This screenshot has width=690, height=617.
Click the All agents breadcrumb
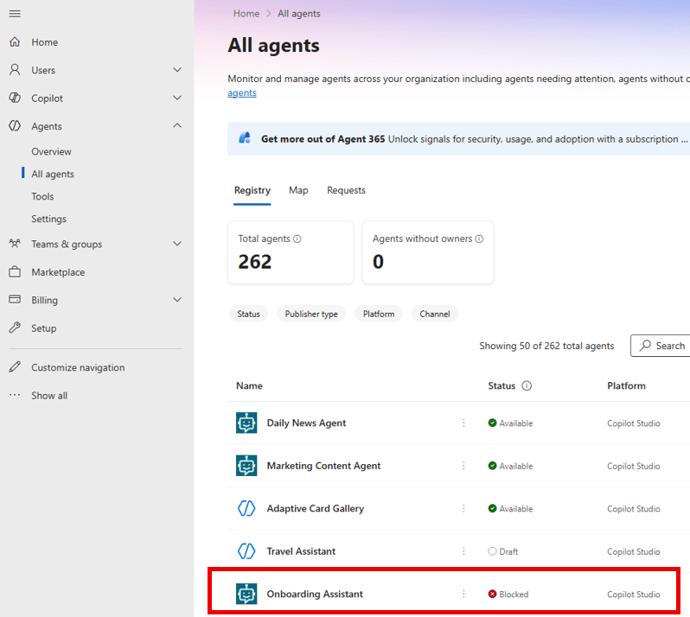[x=299, y=14]
